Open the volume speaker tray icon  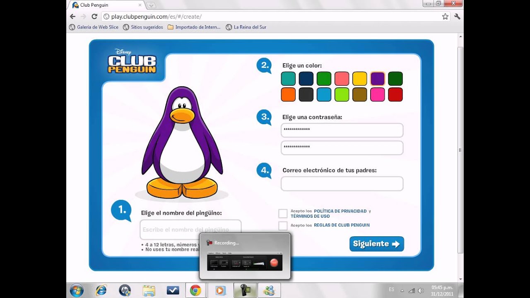[421, 291]
